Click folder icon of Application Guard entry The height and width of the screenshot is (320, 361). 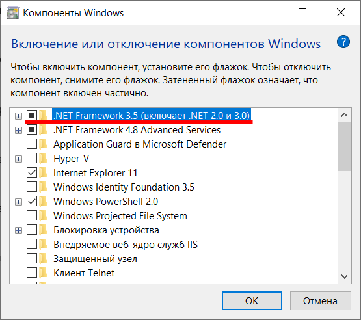coord(43,144)
